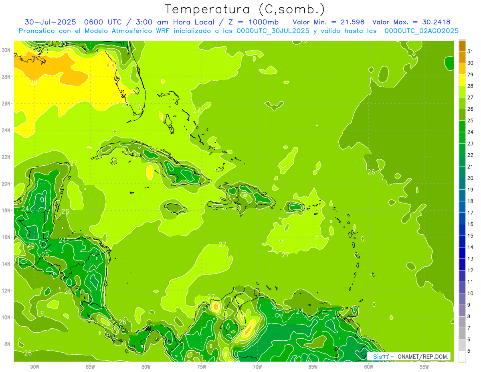The image size is (481, 372).
Task: Click the "20N" latitude axis label
Action: pos(6,184)
